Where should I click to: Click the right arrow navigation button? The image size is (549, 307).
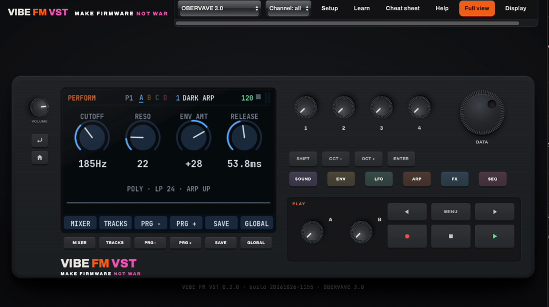click(494, 212)
